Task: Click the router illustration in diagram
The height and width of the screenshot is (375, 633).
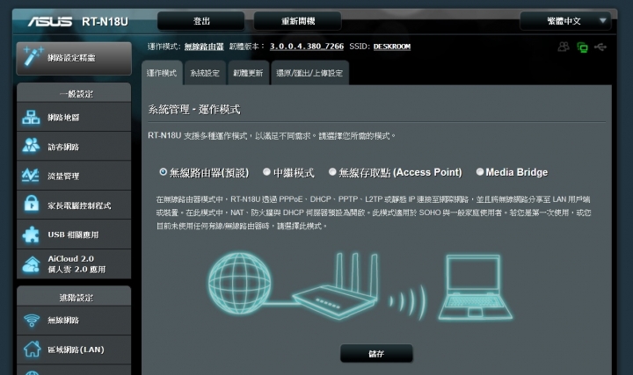Action: [x=336, y=286]
